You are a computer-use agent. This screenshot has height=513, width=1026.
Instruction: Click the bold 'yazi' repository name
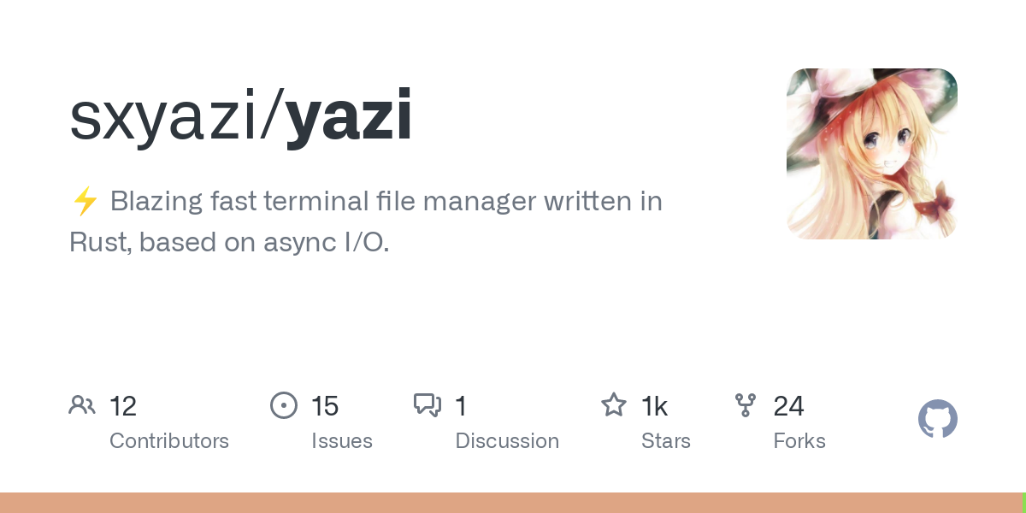[x=349, y=118]
